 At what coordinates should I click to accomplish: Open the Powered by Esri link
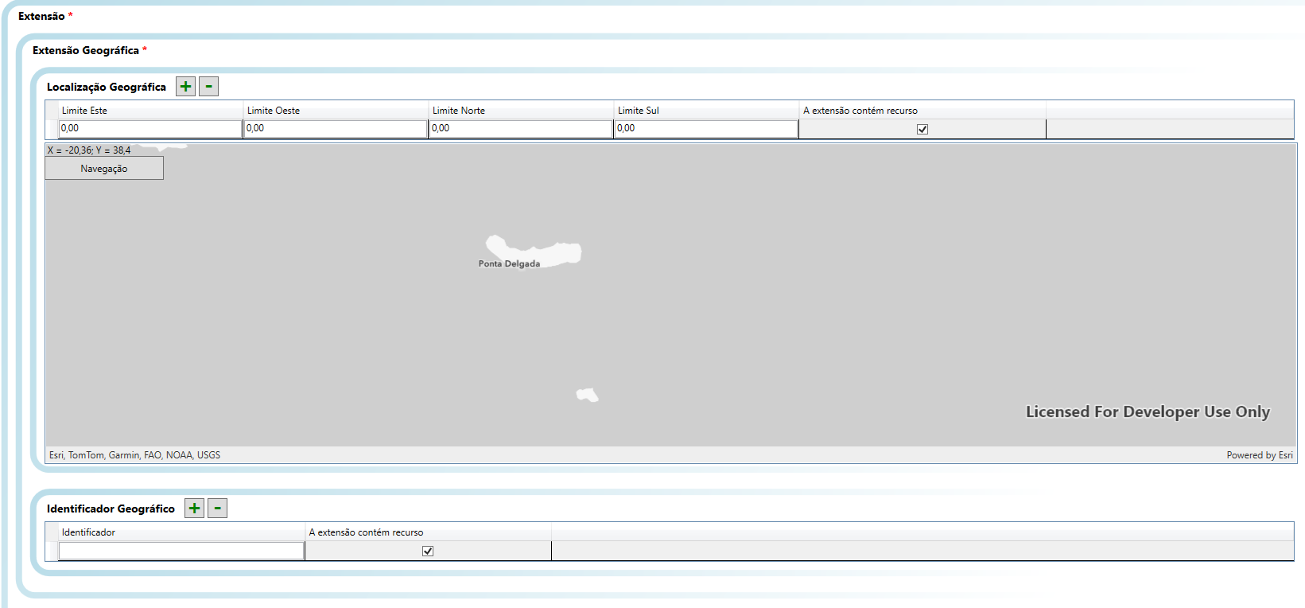coord(1259,455)
